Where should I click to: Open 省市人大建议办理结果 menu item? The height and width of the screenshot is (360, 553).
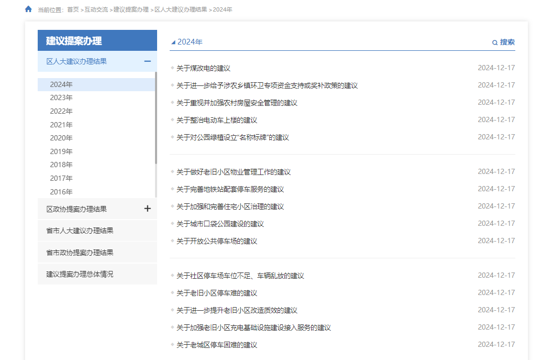pyautogui.click(x=80, y=231)
